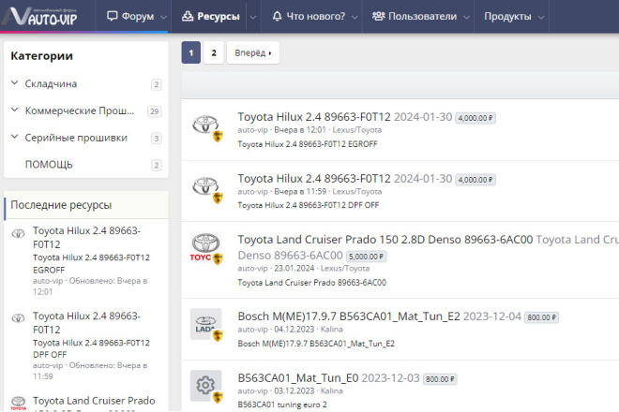Expand the Форум menu dropdown arrow

[163, 17]
